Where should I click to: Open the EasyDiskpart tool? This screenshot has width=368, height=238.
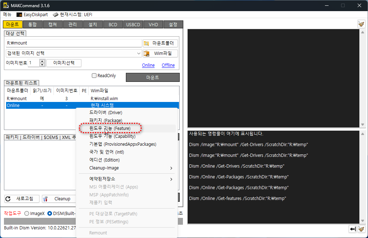coord(32,15)
